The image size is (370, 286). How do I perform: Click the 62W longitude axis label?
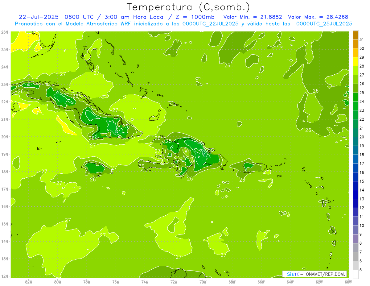tap(319, 282)
